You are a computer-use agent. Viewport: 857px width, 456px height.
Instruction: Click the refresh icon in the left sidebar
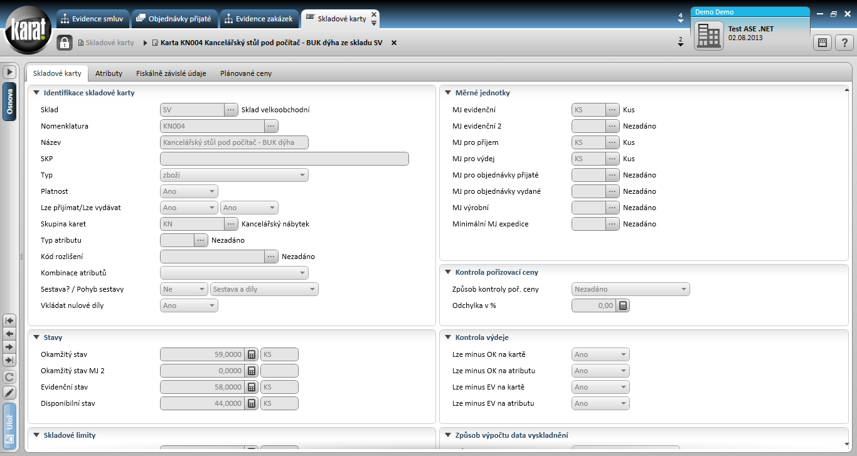coord(9,377)
